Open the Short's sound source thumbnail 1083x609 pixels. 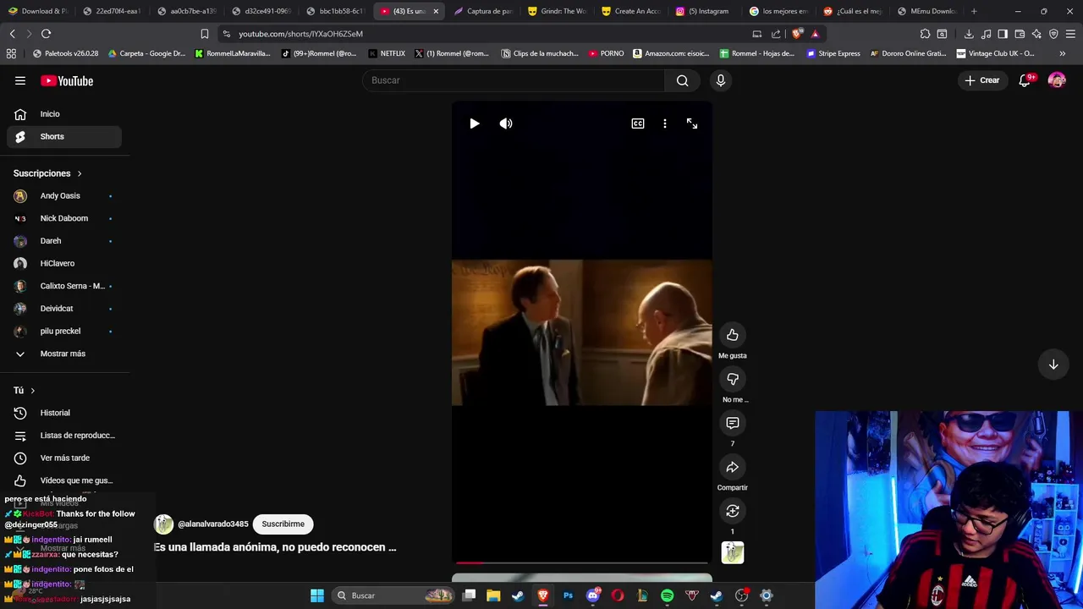tap(733, 552)
